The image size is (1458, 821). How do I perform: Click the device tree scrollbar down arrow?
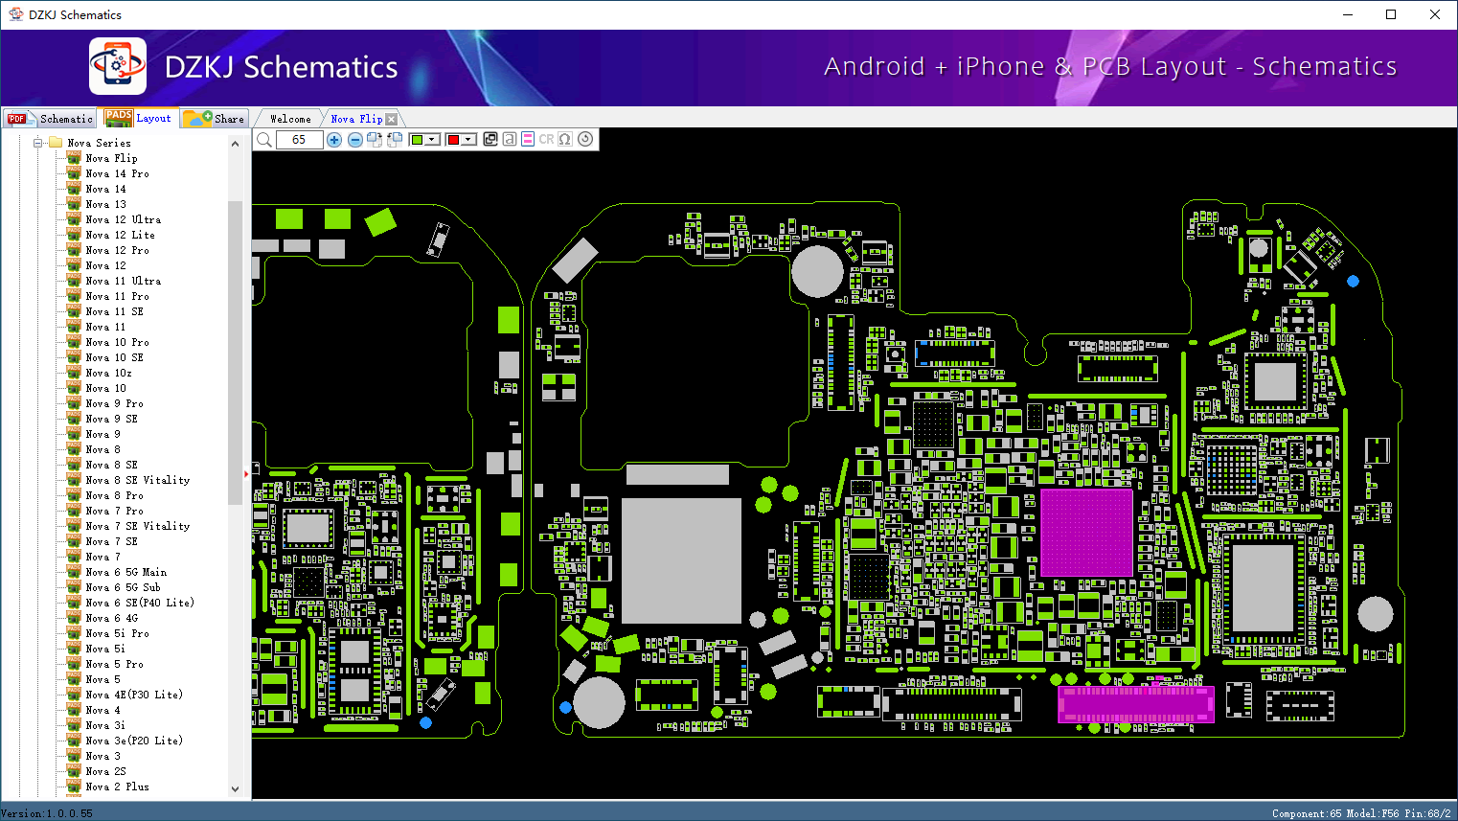point(235,789)
